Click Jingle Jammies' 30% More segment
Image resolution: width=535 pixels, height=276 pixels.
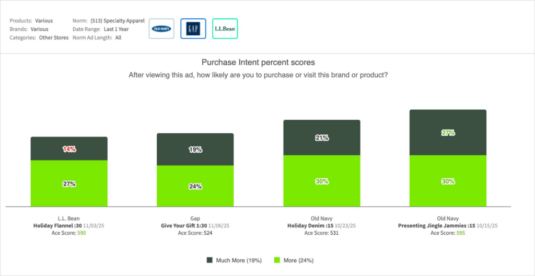[448, 181]
